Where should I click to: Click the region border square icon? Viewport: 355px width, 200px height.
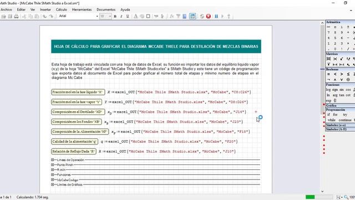click(x=148, y=16)
